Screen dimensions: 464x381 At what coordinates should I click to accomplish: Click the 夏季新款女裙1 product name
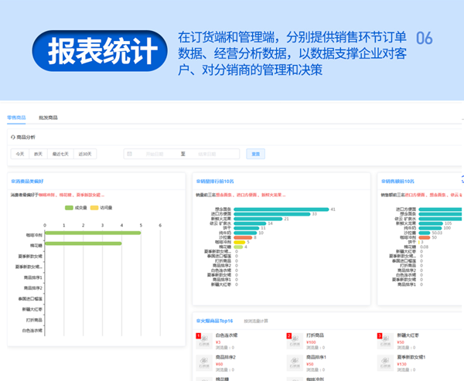tap(411, 357)
